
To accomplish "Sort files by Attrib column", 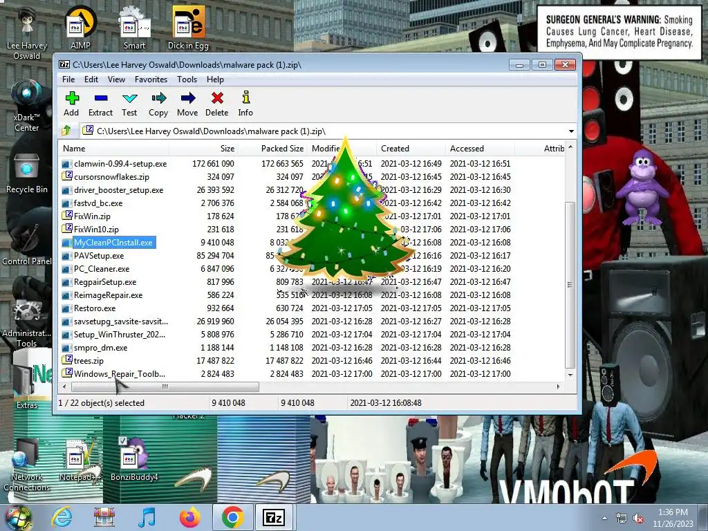I will (x=540, y=149).
